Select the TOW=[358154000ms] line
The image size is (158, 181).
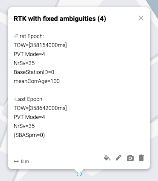point(40,45)
